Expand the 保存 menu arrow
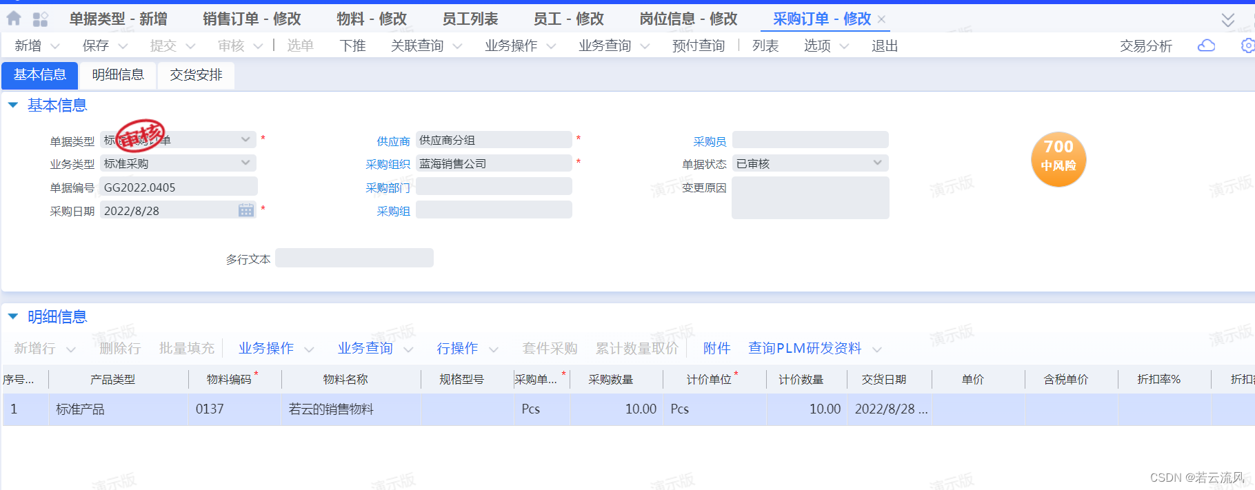The width and height of the screenshot is (1255, 490). (x=123, y=46)
